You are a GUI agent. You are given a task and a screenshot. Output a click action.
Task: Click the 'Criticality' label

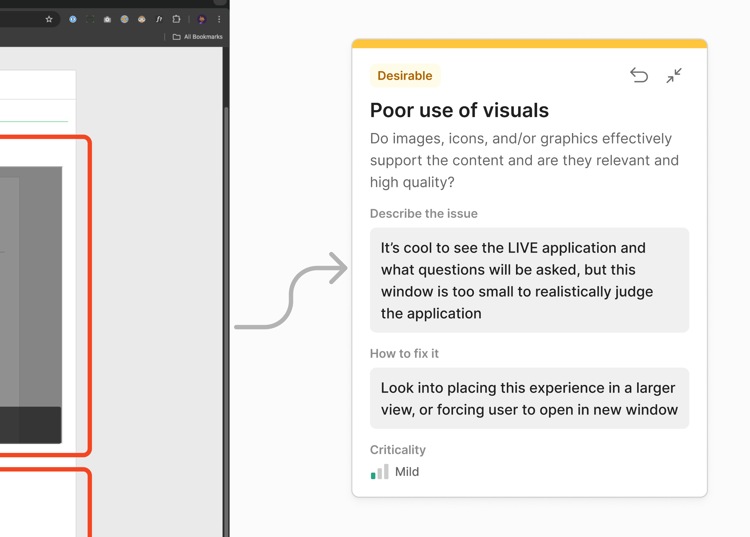(x=398, y=450)
